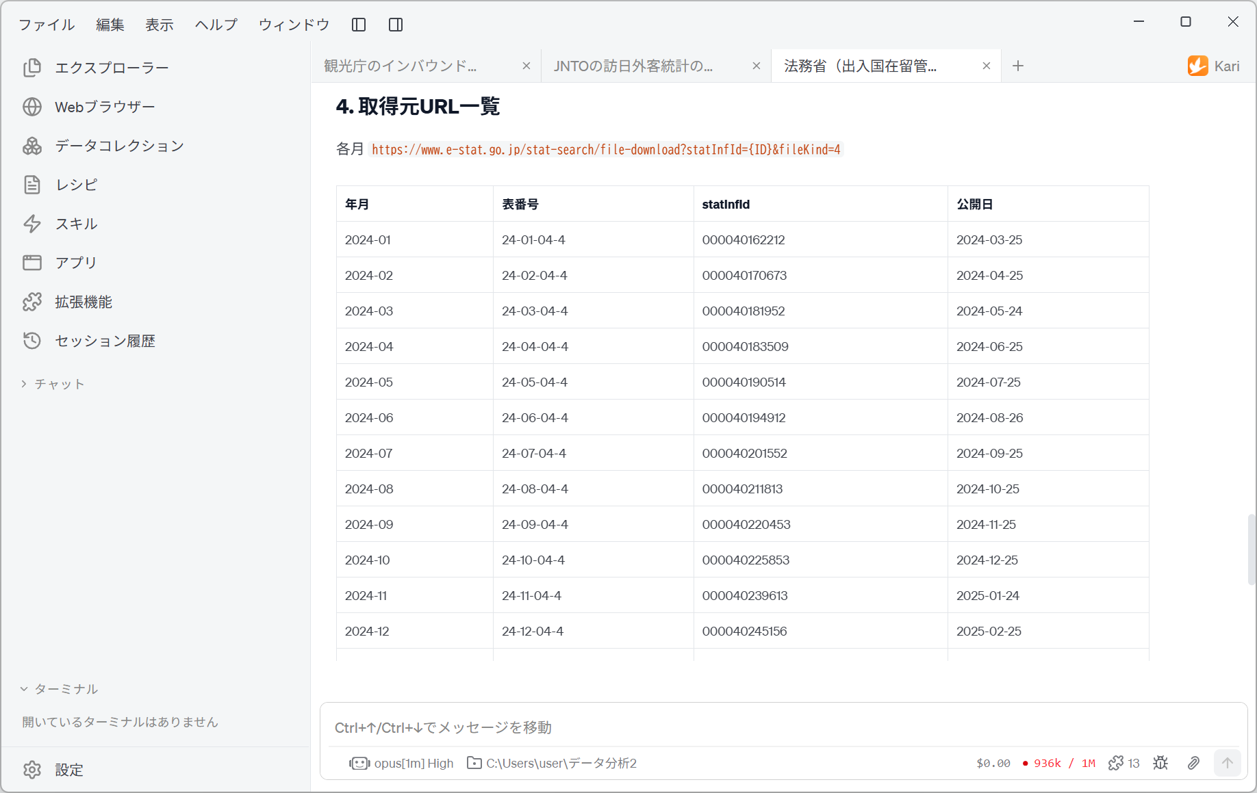Close the JNTOの訪日外客統計 tab
The width and height of the screenshot is (1257, 793).
click(757, 66)
